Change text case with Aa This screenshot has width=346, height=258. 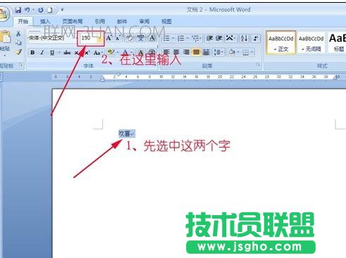click(x=97, y=53)
